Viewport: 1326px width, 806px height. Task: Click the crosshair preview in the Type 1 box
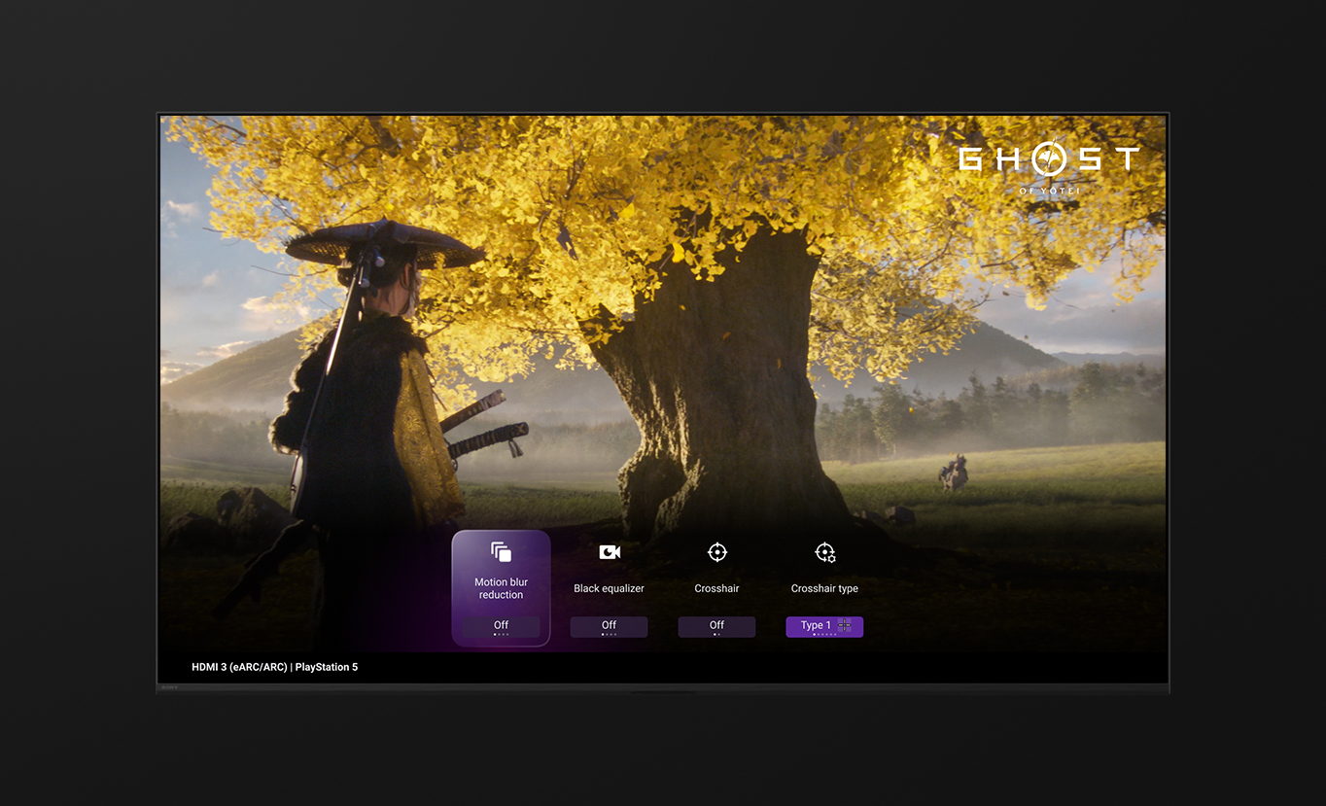844,625
